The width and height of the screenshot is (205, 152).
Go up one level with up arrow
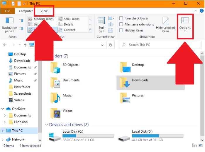point(25,45)
